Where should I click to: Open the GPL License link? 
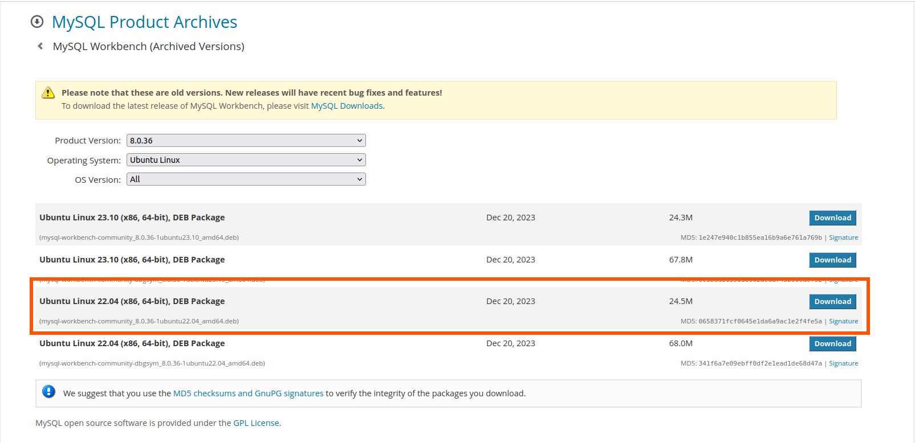point(256,423)
